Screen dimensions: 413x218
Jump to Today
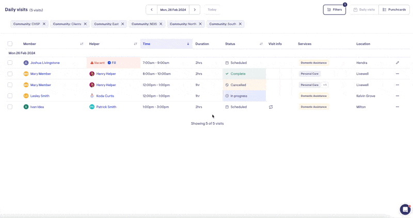point(212,10)
